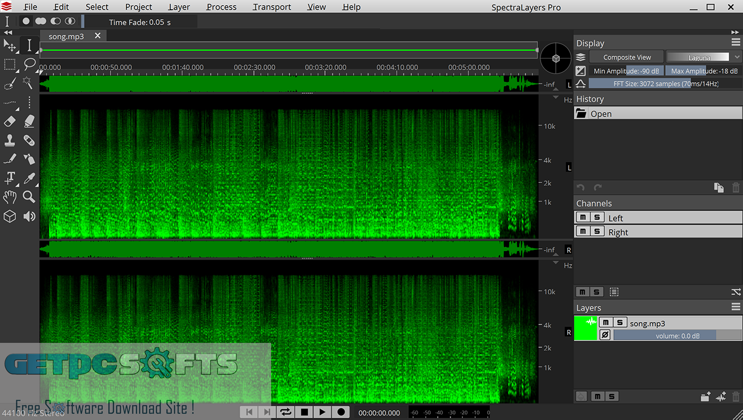Screen dimensions: 743x420
Task: Select the Eyedropper tool
Action: (29, 178)
